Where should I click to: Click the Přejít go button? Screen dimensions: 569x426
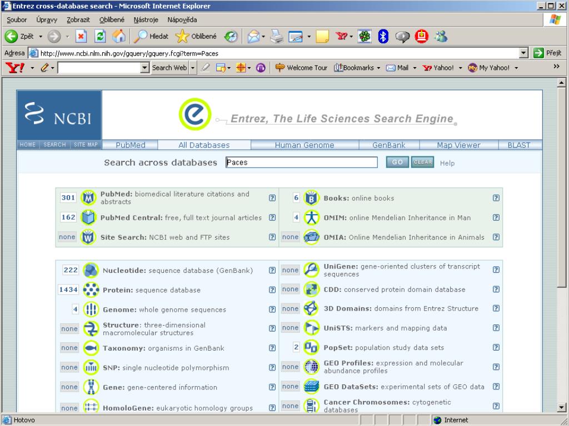[x=548, y=53]
